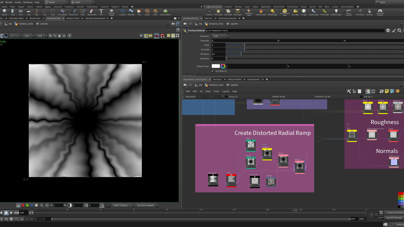Add a Gamepad Camera from shelf
This screenshot has width=404, height=227.
pos(380,12)
